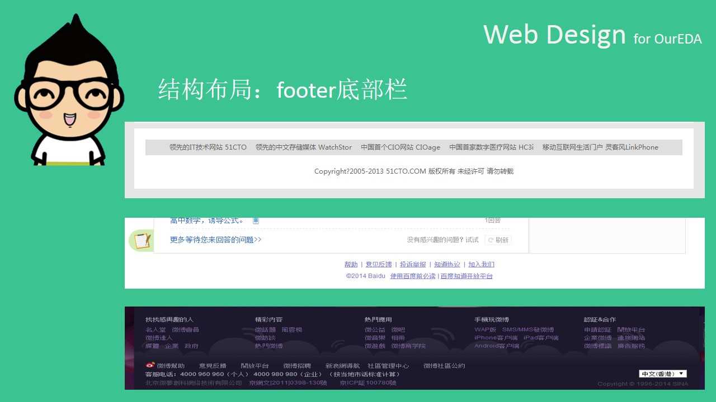
Task: Open the 中文(香港) language dropdown
Action: click(x=663, y=374)
